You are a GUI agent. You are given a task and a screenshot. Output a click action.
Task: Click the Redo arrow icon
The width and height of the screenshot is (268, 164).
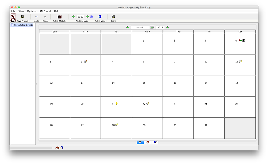[x=45, y=17]
